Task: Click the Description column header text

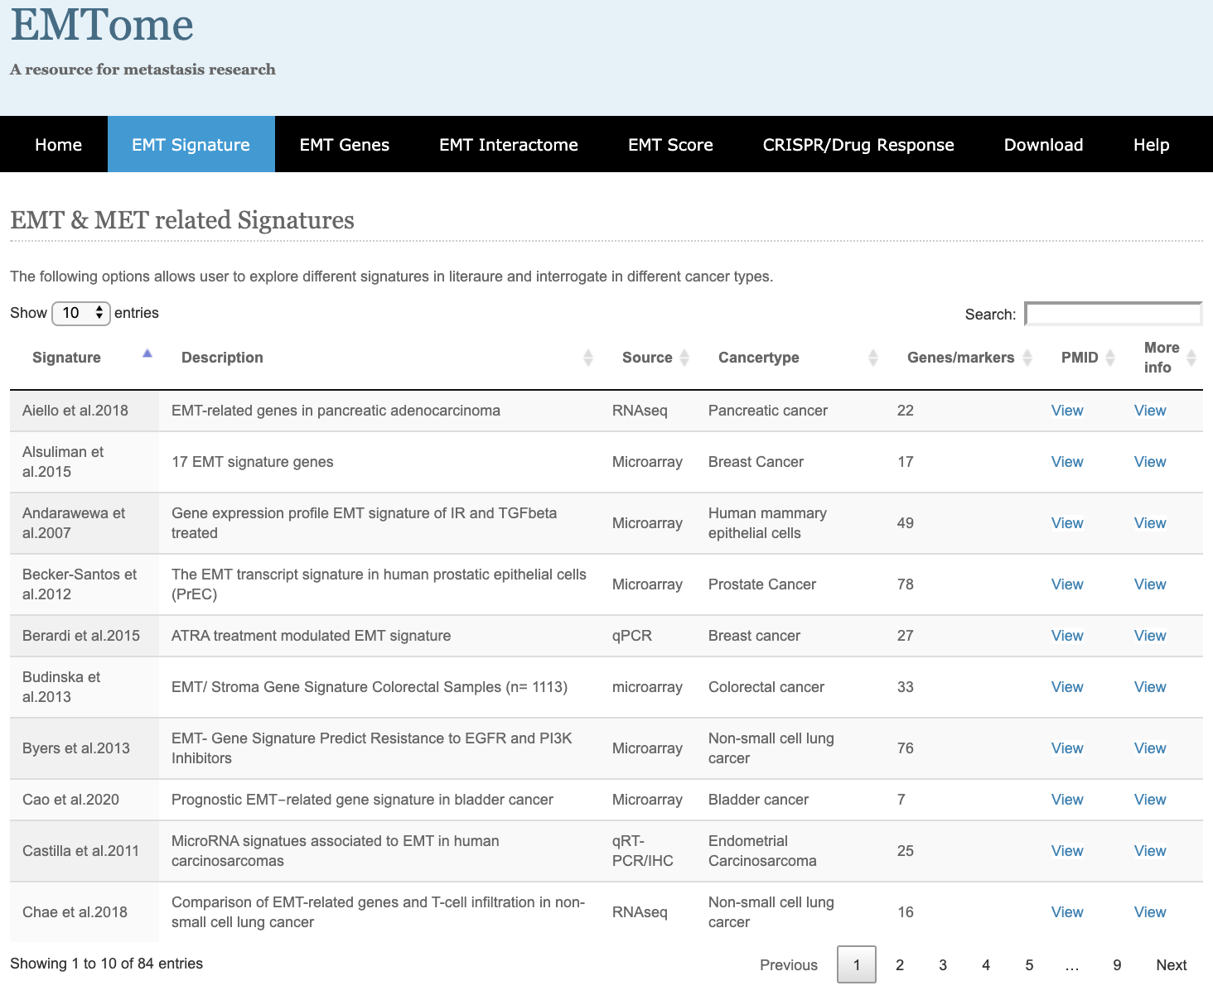Action: (x=222, y=358)
